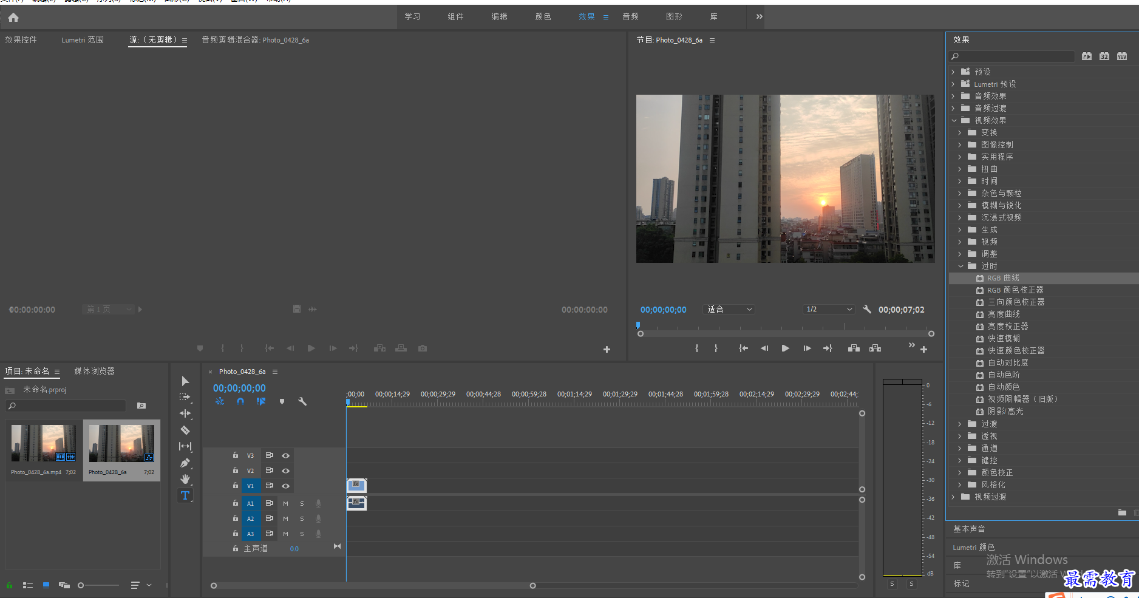Viewport: 1139px width, 598px height.
Task: Mute audio track A1
Action: (x=285, y=503)
